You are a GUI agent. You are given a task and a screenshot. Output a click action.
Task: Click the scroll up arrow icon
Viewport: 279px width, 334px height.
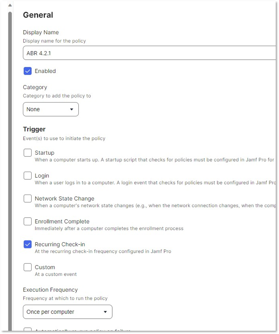click(10, 5)
